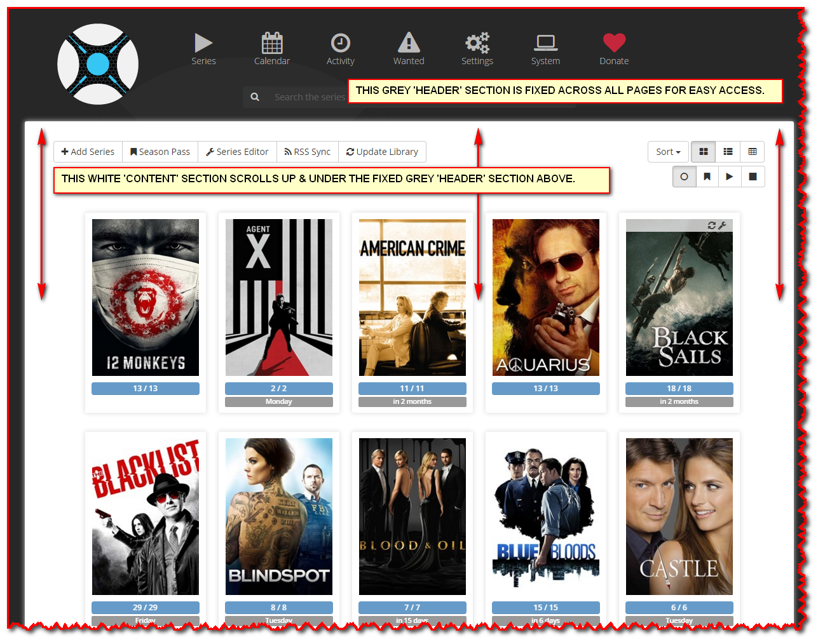Open the Series tab in header

(x=203, y=49)
